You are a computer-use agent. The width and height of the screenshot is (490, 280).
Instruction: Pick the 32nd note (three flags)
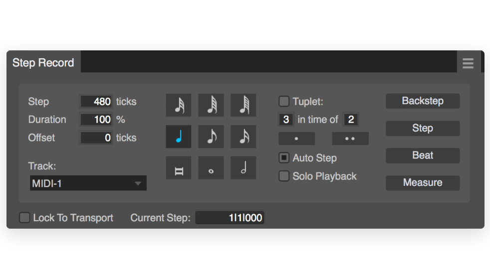point(179,105)
